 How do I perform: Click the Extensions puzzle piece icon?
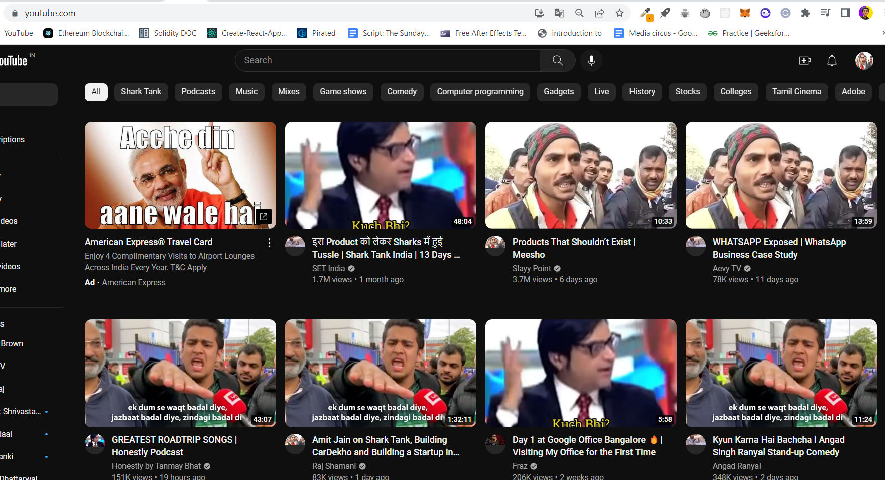[806, 13]
